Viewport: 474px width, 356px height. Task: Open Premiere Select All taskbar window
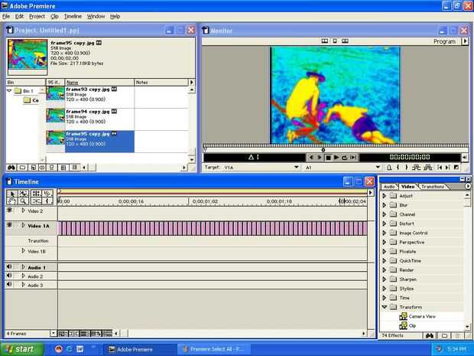(x=213, y=349)
